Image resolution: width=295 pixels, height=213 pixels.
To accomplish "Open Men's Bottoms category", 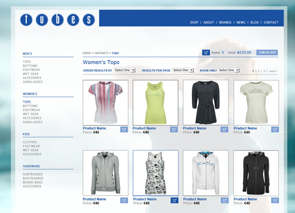I will click(30, 66).
